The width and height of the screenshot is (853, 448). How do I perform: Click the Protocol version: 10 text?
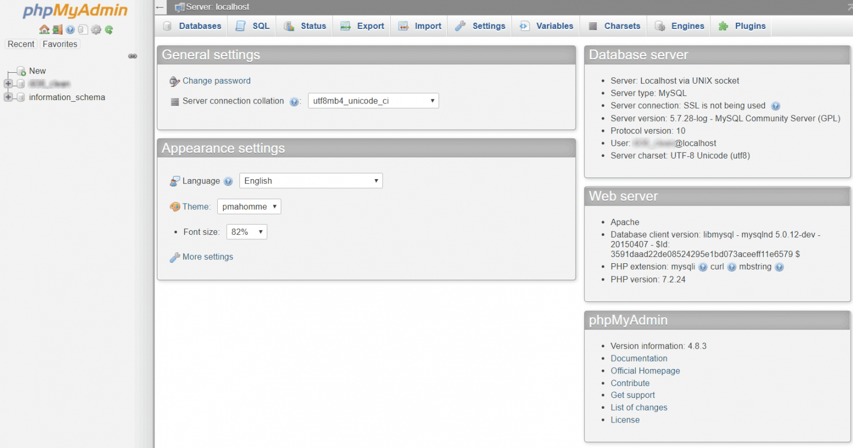tap(648, 131)
